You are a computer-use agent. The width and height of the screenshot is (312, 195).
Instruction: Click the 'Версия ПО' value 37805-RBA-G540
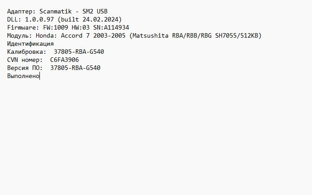[75, 68]
